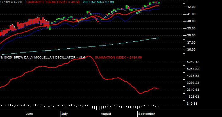
Task: Select the August label on time axis
Action: click(106, 114)
